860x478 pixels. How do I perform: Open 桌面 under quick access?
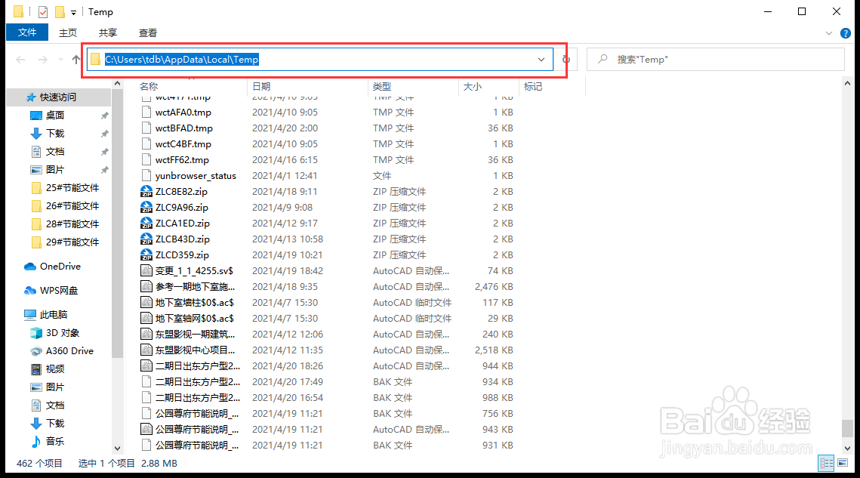point(55,116)
